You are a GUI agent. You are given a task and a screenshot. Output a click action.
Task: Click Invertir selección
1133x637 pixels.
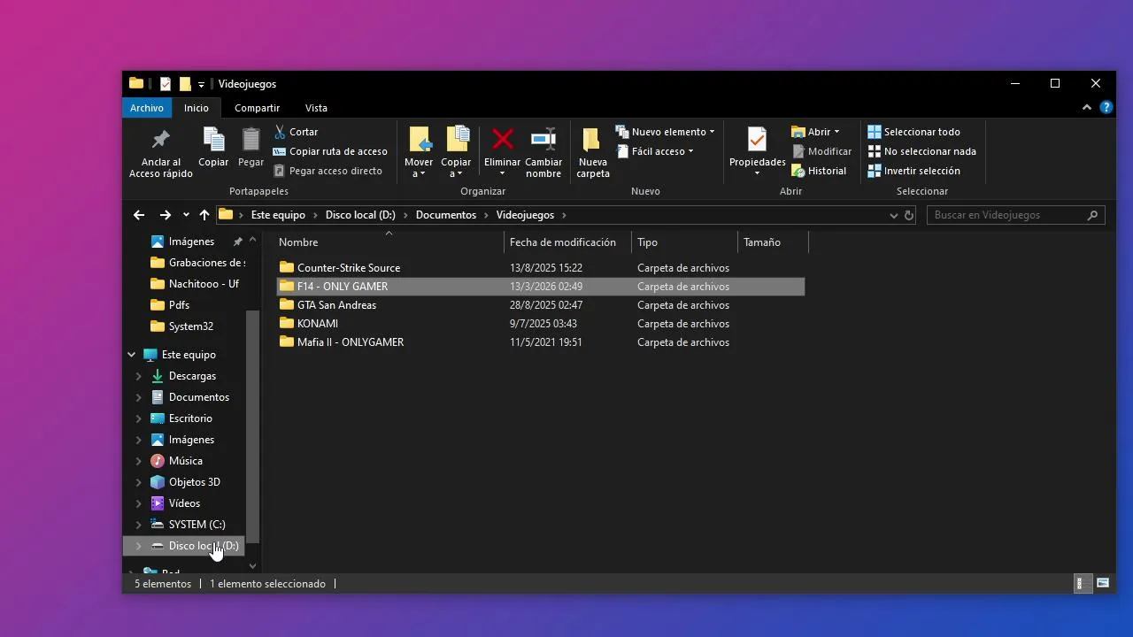(x=913, y=171)
